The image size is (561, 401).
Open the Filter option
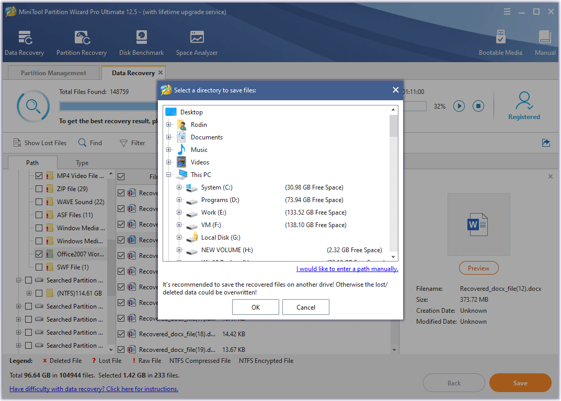tap(132, 143)
